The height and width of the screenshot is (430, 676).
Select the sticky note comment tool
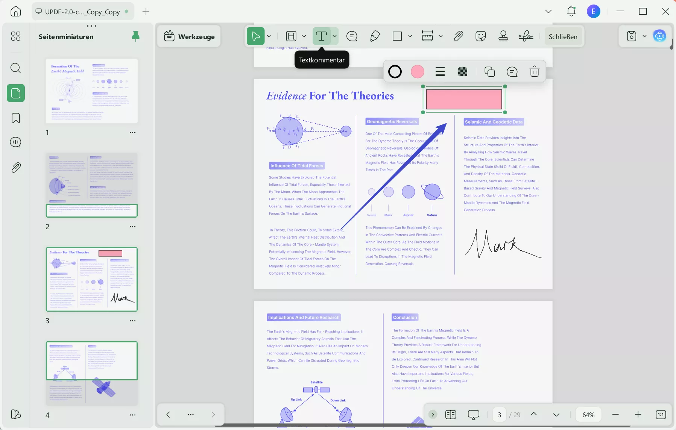[x=352, y=36]
